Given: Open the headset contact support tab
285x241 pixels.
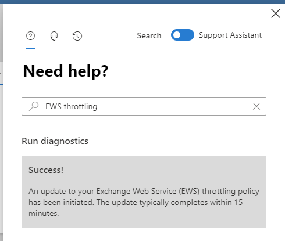Looking at the screenshot, I should (54, 36).
